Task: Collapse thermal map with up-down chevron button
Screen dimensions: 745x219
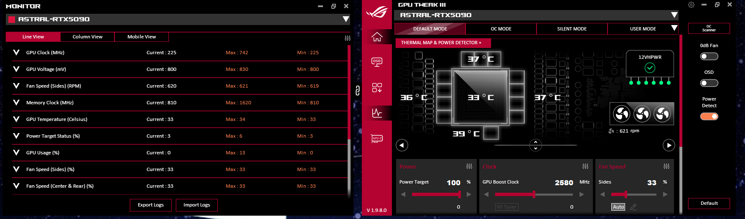Action: (x=536, y=145)
